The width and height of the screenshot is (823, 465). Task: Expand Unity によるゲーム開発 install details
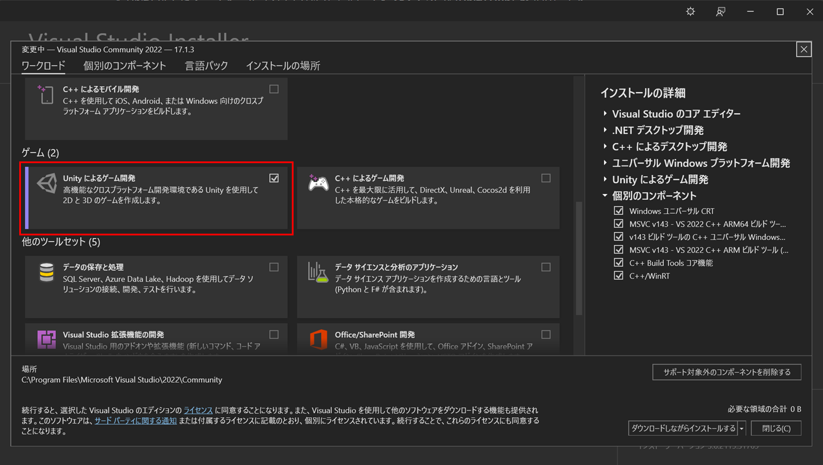(605, 179)
